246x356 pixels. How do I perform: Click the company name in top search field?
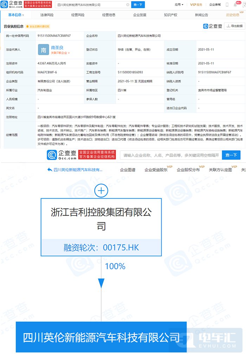79,5
